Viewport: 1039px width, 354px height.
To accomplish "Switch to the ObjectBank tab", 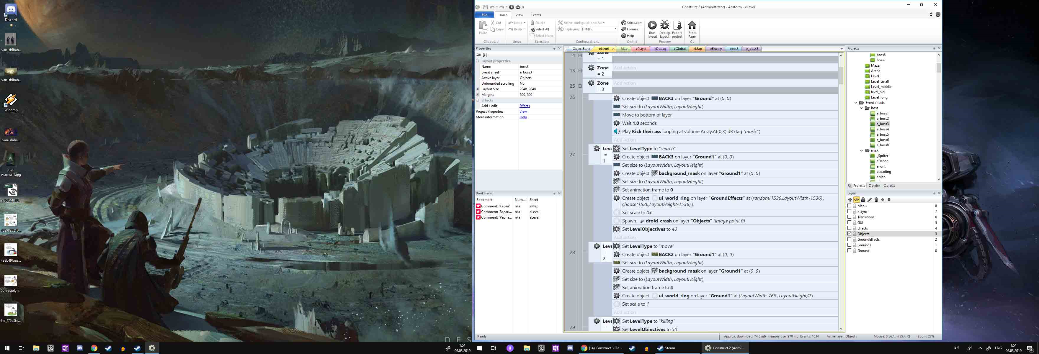I will coord(581,49).
